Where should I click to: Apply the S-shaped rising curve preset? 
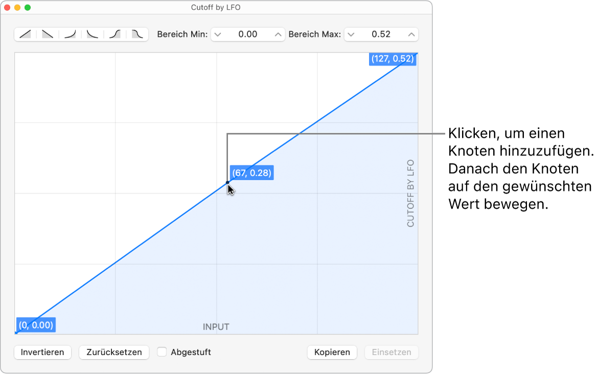pyautogui.click(x=115, y=34)
